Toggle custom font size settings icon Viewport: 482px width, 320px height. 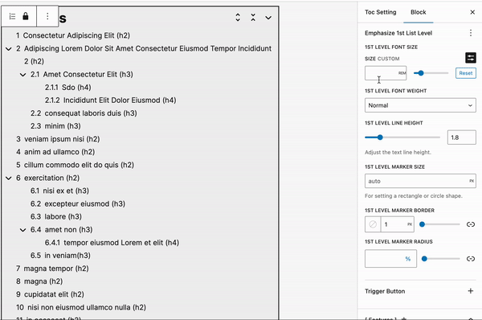(x=471, y=58)
